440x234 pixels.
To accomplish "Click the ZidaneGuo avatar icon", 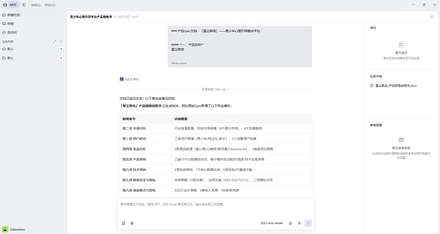I will (5, 230).
